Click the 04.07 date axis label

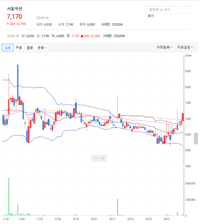pos(167,219)
